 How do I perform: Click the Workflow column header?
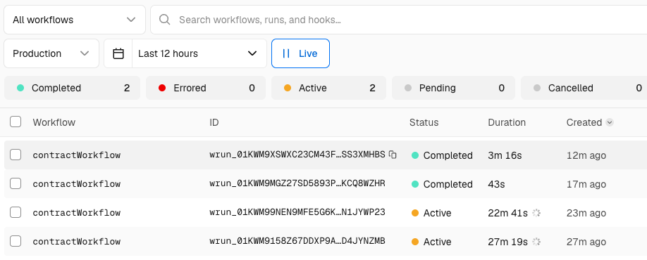[x=54, y=122]
